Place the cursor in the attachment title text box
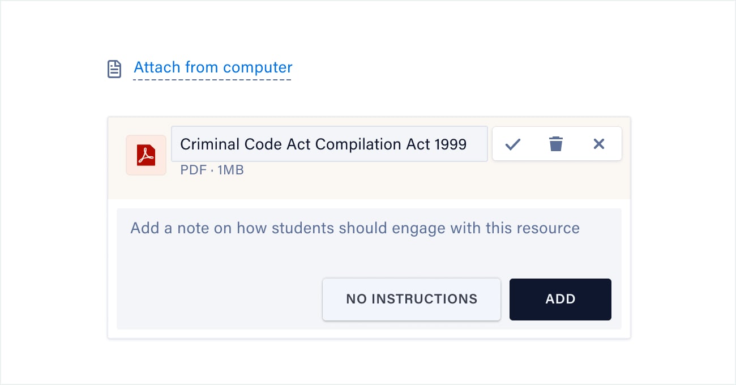 (329, 144)
